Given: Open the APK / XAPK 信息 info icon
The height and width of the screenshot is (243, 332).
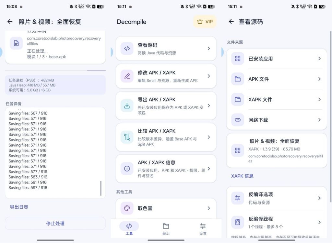Looking at the screenshot, I should (x=127, y=169).
